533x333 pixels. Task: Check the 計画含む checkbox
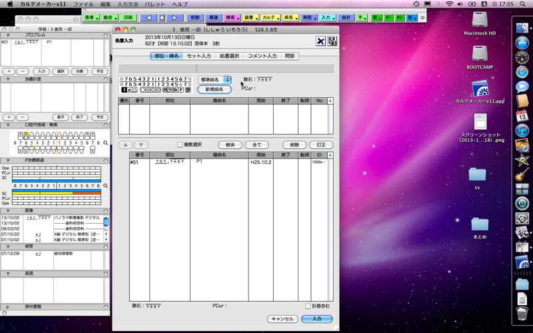tap(307, 306)
